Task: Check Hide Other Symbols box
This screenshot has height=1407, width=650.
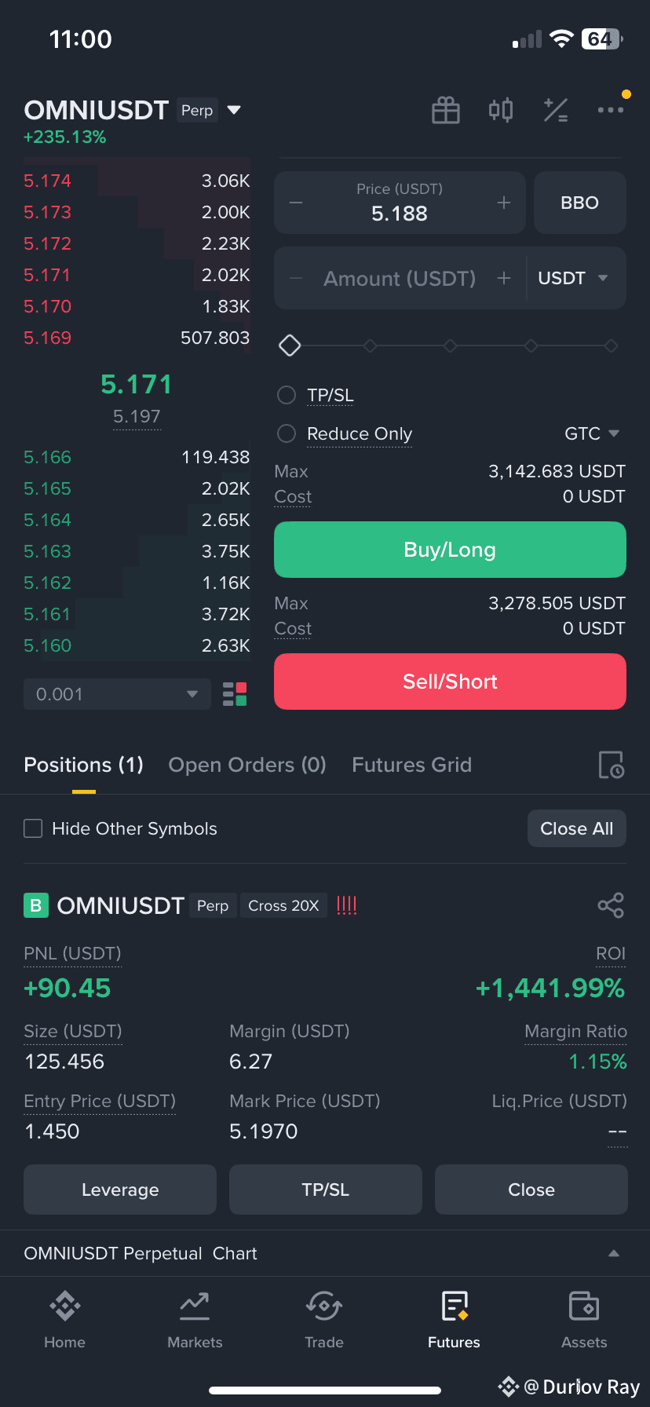Action: click(33, 828)
